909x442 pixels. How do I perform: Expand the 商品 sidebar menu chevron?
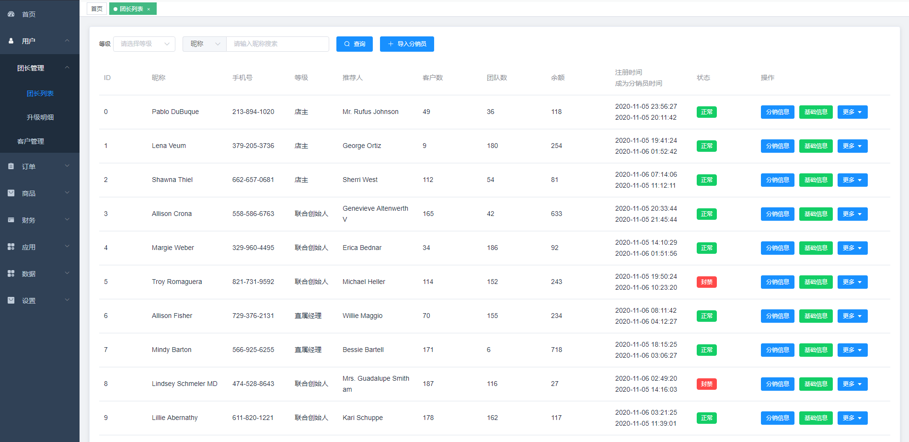(x=67, y=193)
